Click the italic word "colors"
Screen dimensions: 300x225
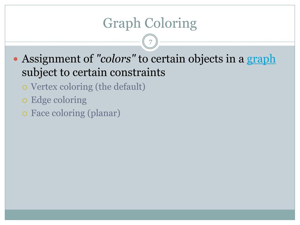pyautogui.click(x=116, y=59)
